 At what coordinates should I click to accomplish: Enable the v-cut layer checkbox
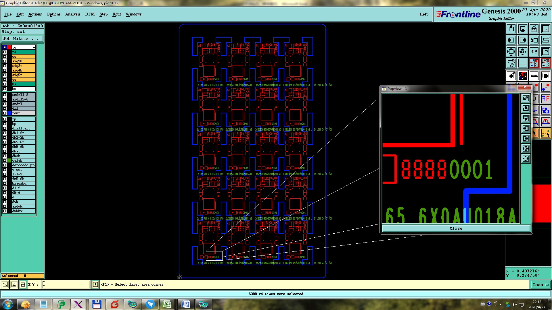(5, 170)
